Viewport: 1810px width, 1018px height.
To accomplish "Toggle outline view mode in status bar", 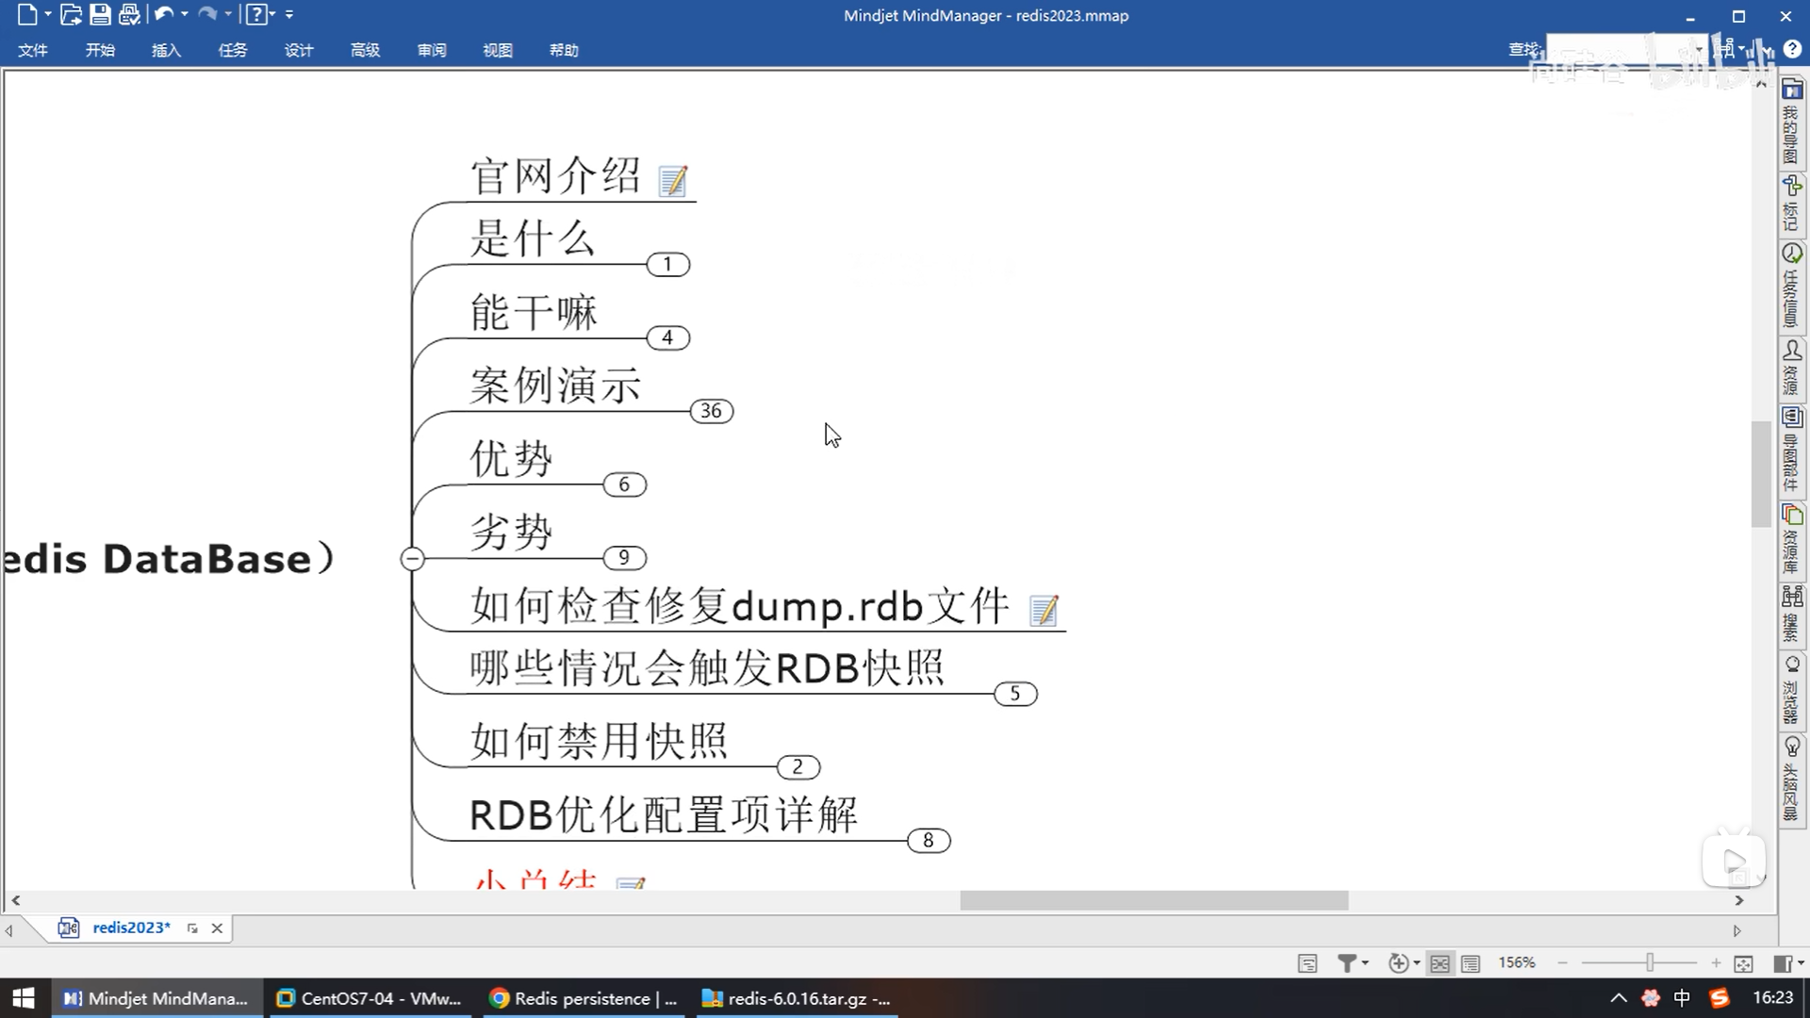I will click(1470, 962).
